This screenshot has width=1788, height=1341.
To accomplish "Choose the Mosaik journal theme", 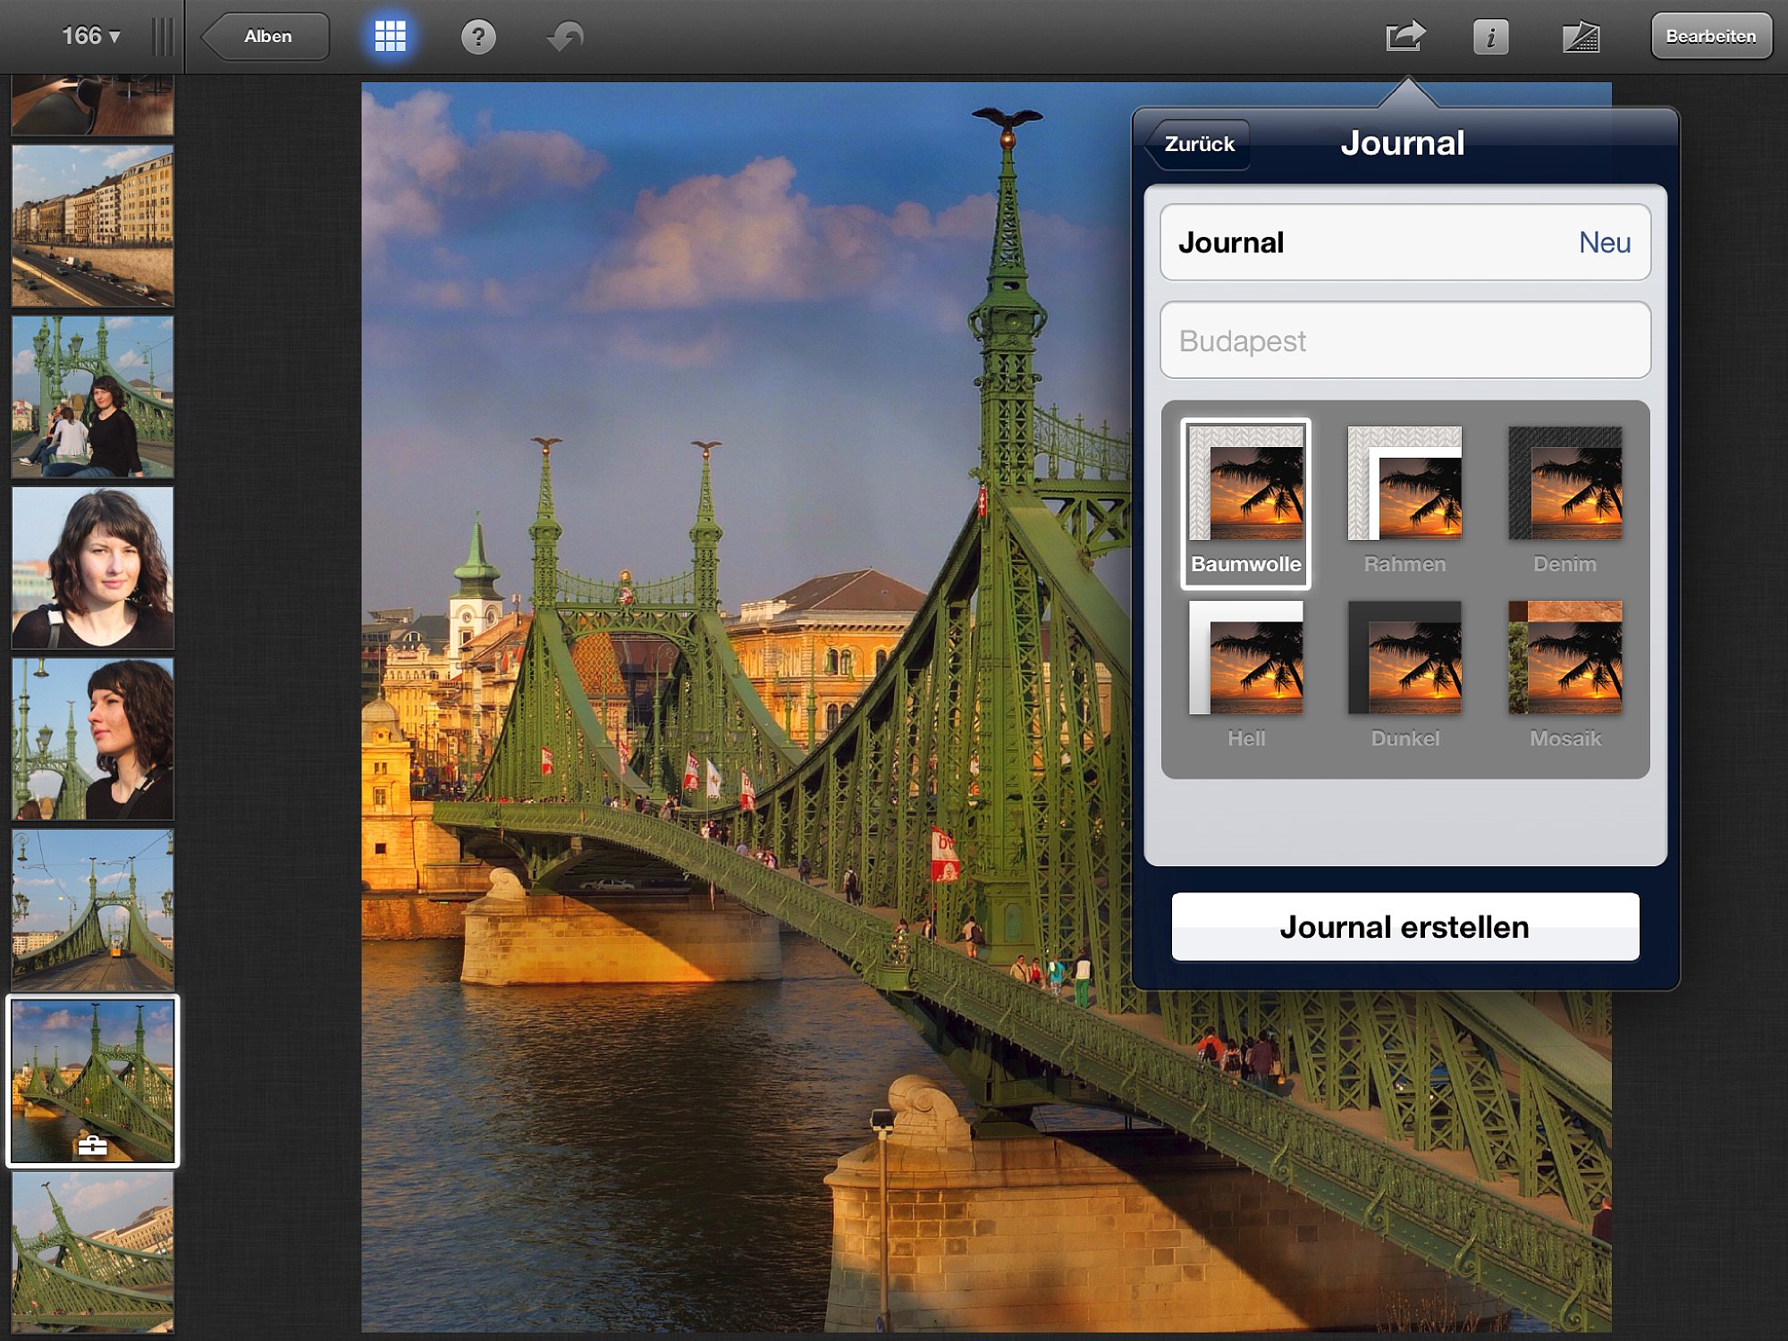I will (x=1564, y=676).
